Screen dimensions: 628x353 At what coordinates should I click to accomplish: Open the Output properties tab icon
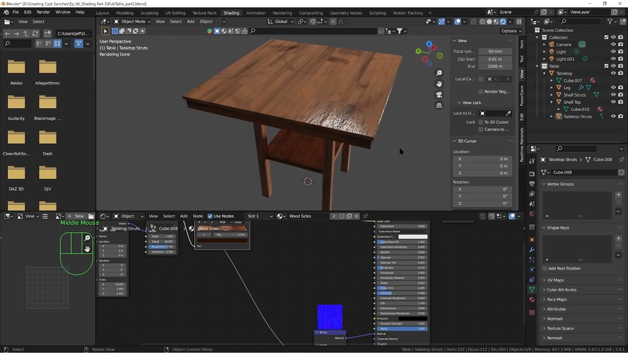pos(532,184)
